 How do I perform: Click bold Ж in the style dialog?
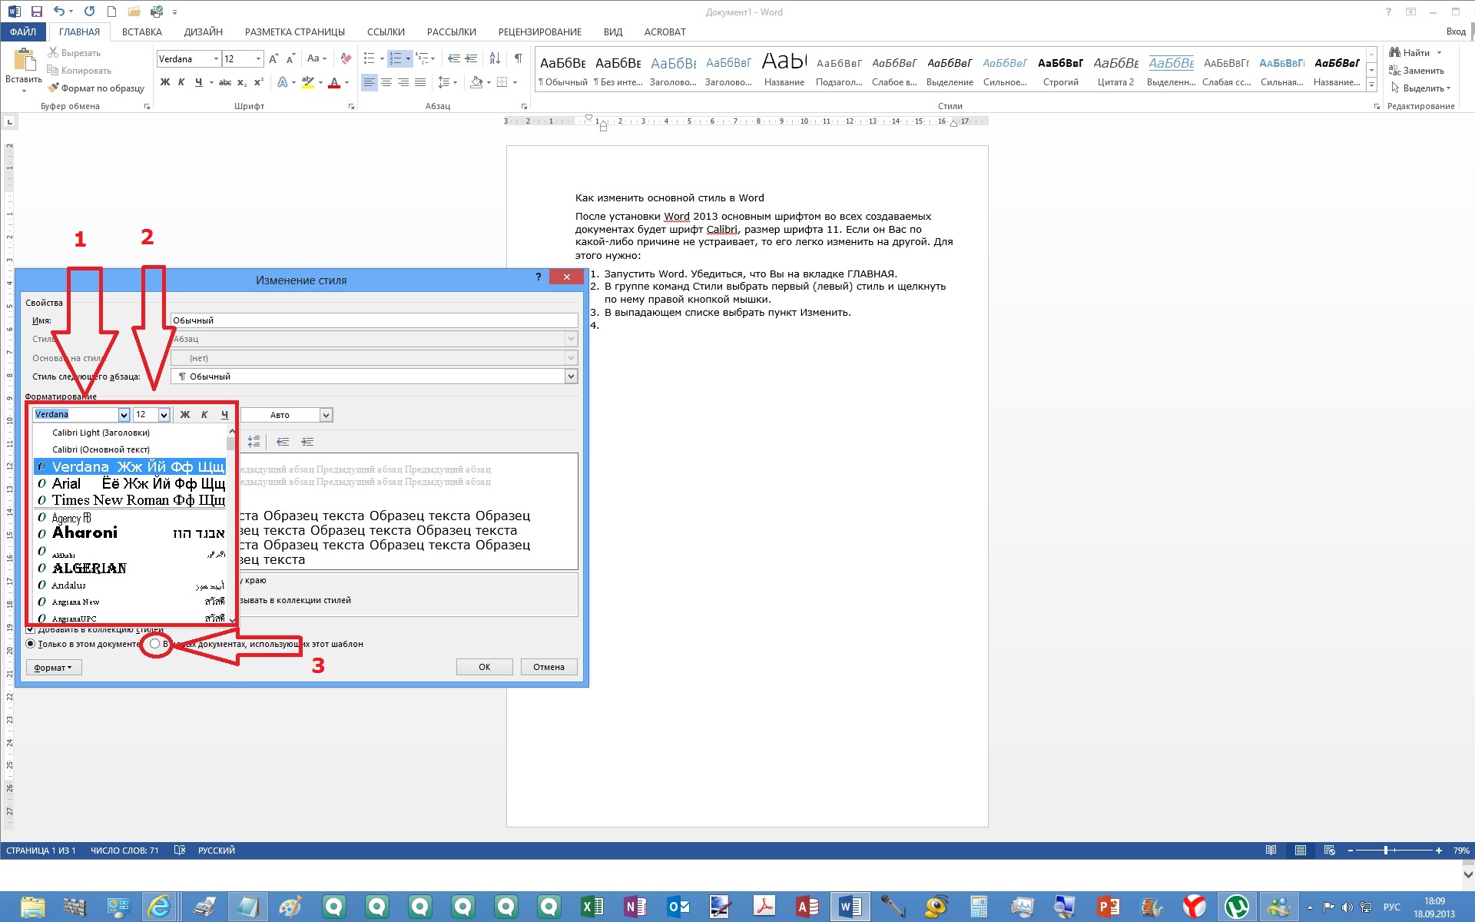(x=184, y=415)
